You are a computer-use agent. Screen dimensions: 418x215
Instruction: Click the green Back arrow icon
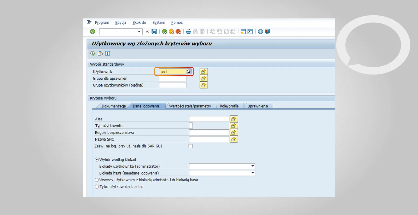point(164,32)
